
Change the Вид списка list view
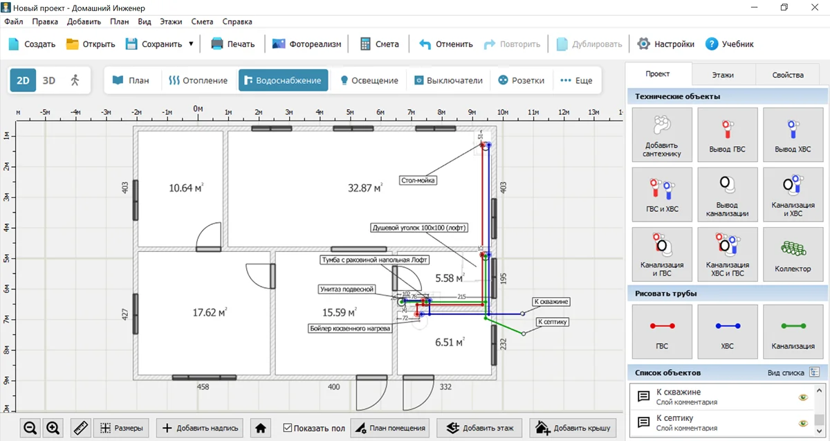(814, 372)
